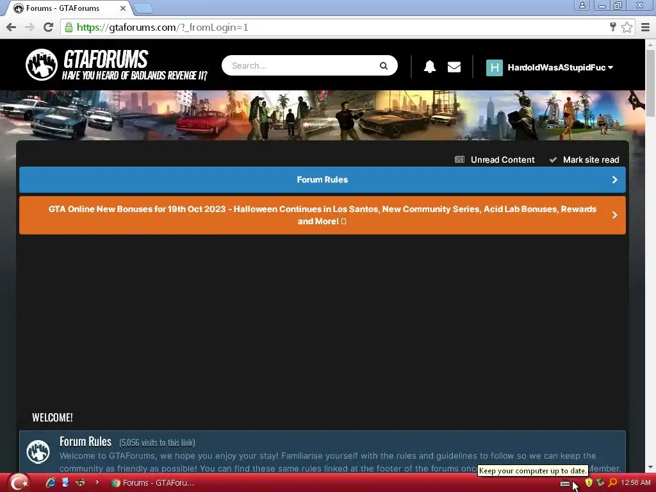The width and height of the screenshot is (656, 492).
Task: Click the WELCOME! section heading
Action: 53,418
